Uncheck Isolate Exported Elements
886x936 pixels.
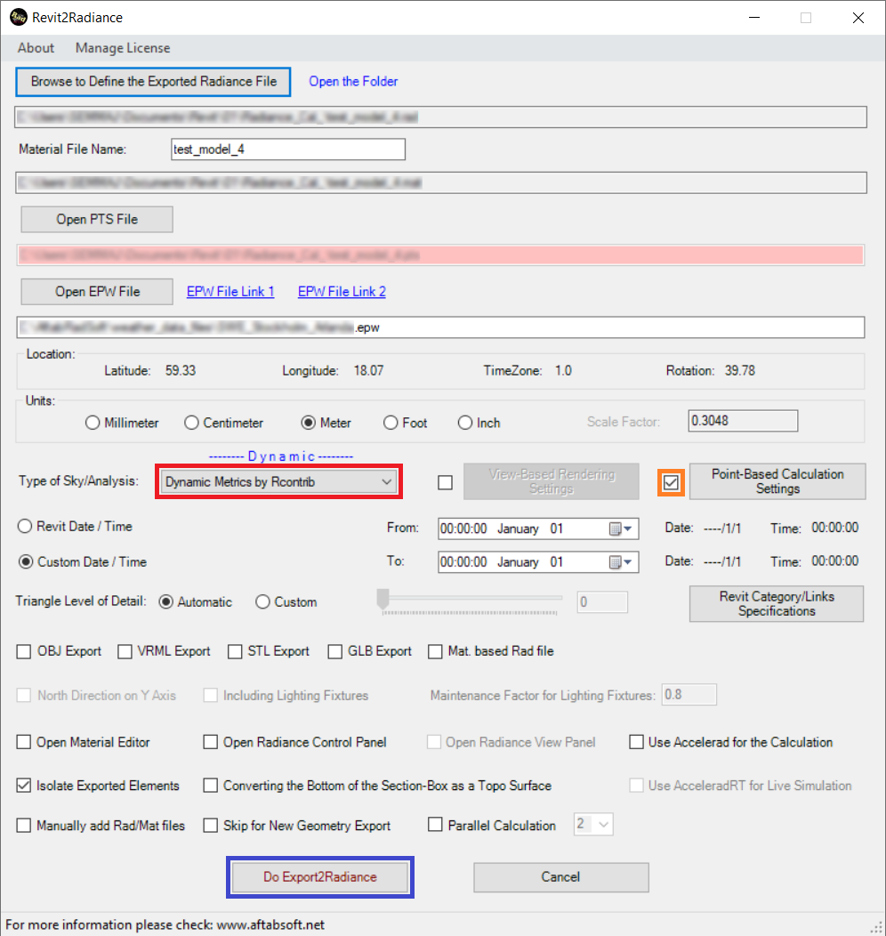point(24,786)
